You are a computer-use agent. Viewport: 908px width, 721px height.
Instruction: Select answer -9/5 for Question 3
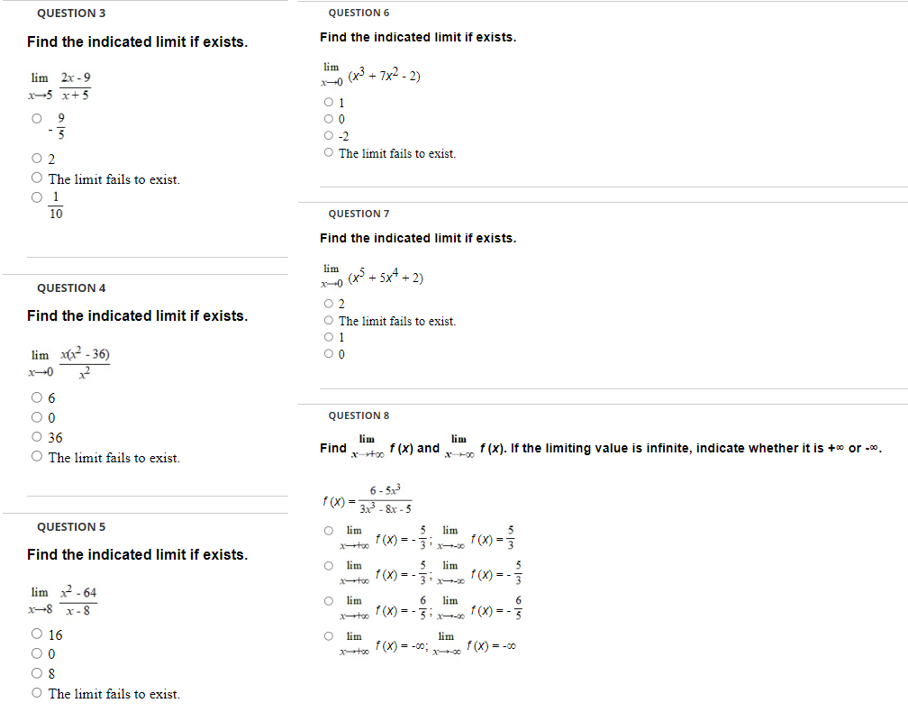pyautogui.click(x=36, y=117)
